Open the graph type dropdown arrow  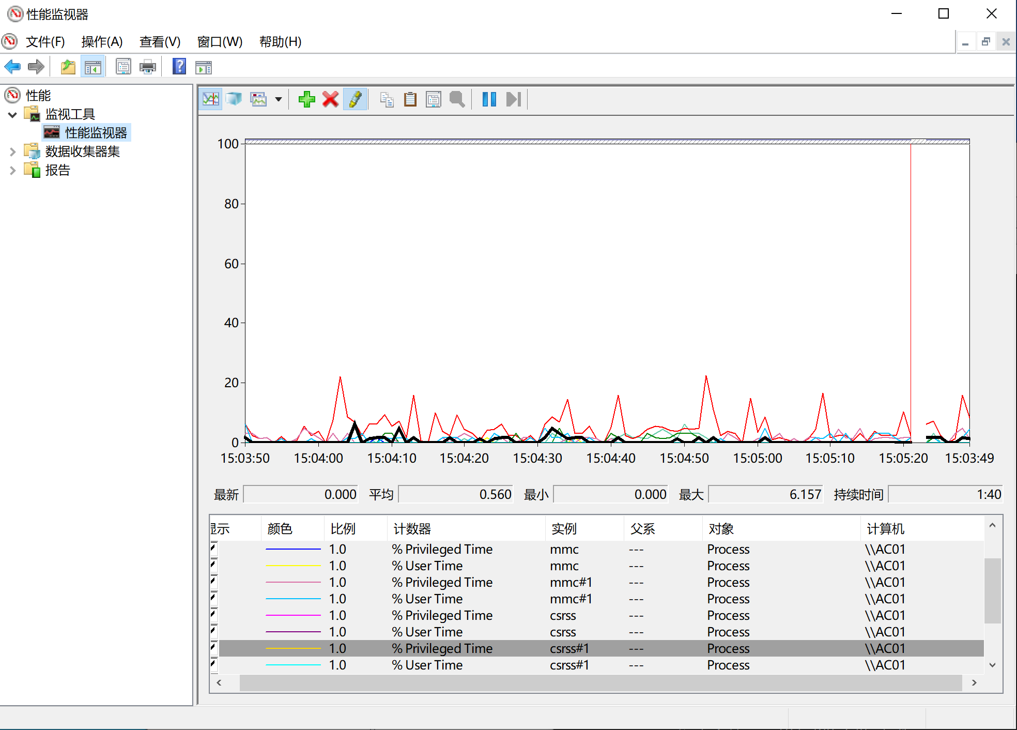click(279, 99)
